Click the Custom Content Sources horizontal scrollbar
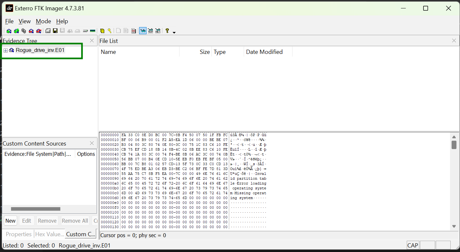The image size is (460, 252). [36, 209]
